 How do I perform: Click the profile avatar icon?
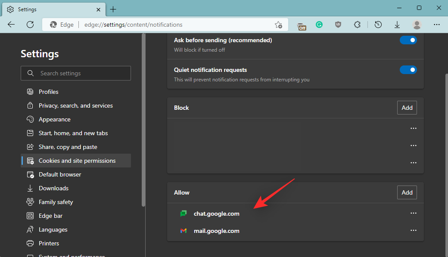(x=417, y=25)
